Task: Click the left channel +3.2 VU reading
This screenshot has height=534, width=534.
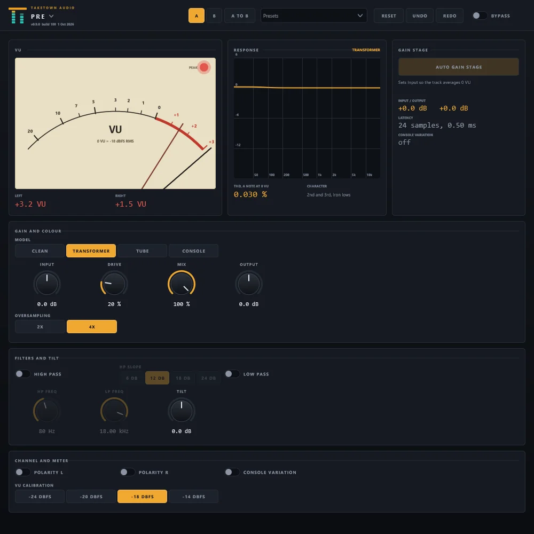Action: click(x=30, y=204)
